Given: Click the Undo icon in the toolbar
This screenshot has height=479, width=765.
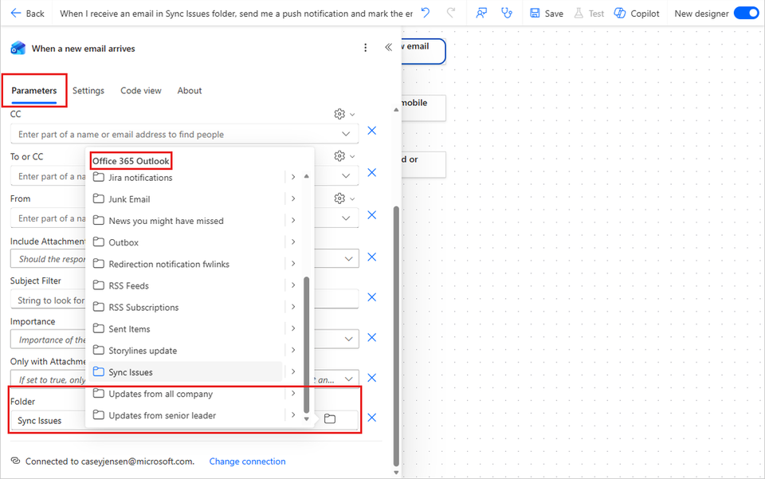Looking at the screenshot, I should coord(426,14).
